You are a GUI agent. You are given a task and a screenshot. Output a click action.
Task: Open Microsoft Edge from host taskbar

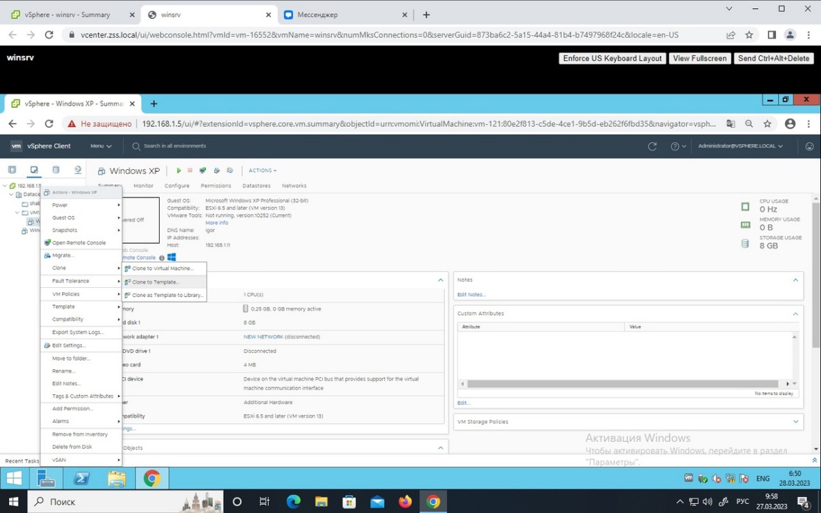point(294,501)
